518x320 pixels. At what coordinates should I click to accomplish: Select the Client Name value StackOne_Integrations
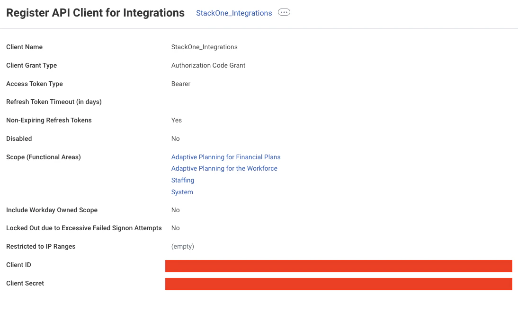tap(204, 47)
